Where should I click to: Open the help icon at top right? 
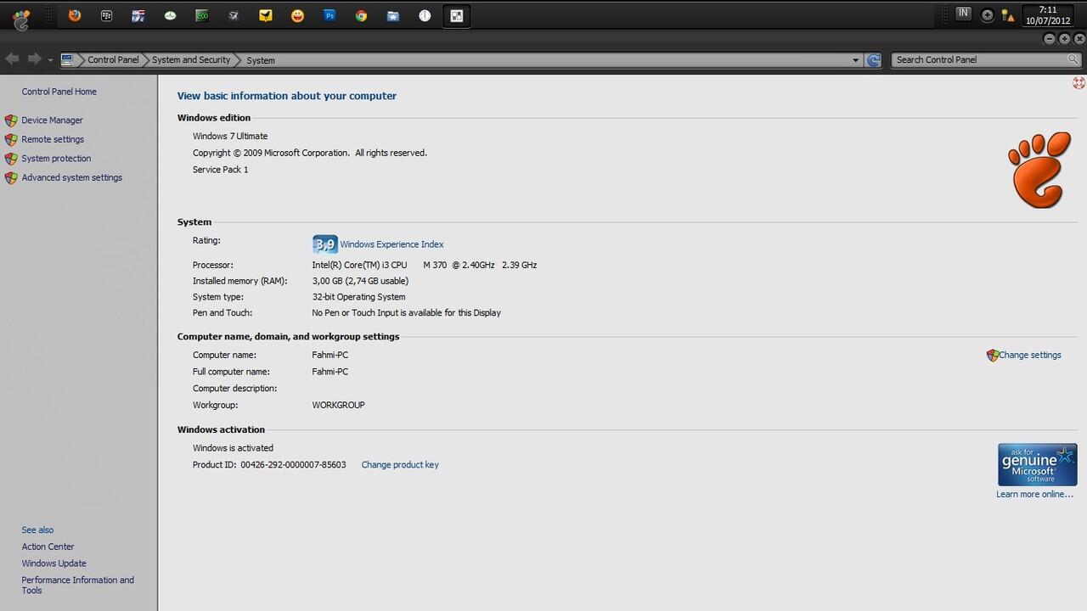pos(1079,82)
